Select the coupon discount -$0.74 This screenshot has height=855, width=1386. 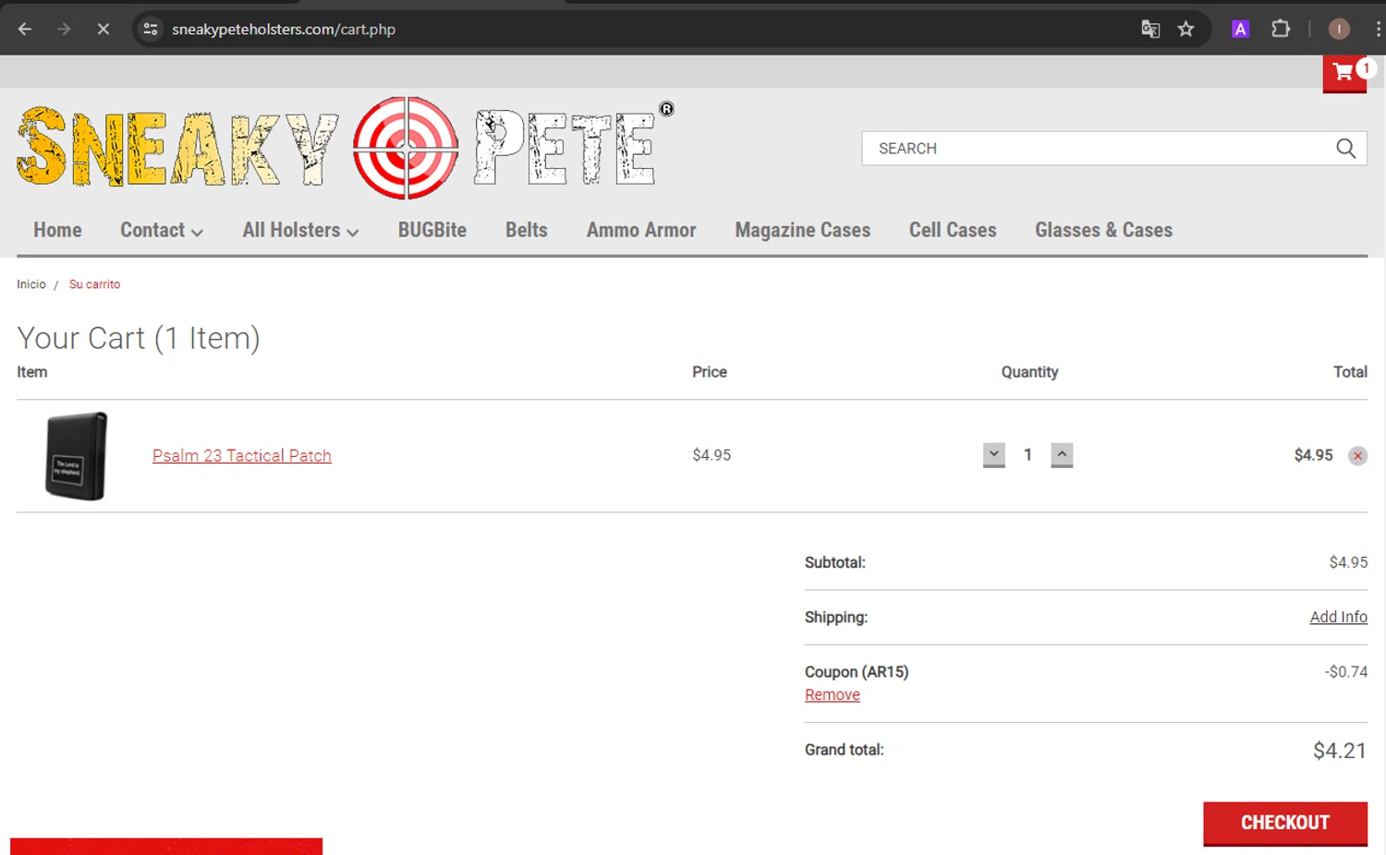pos(1345,672)
